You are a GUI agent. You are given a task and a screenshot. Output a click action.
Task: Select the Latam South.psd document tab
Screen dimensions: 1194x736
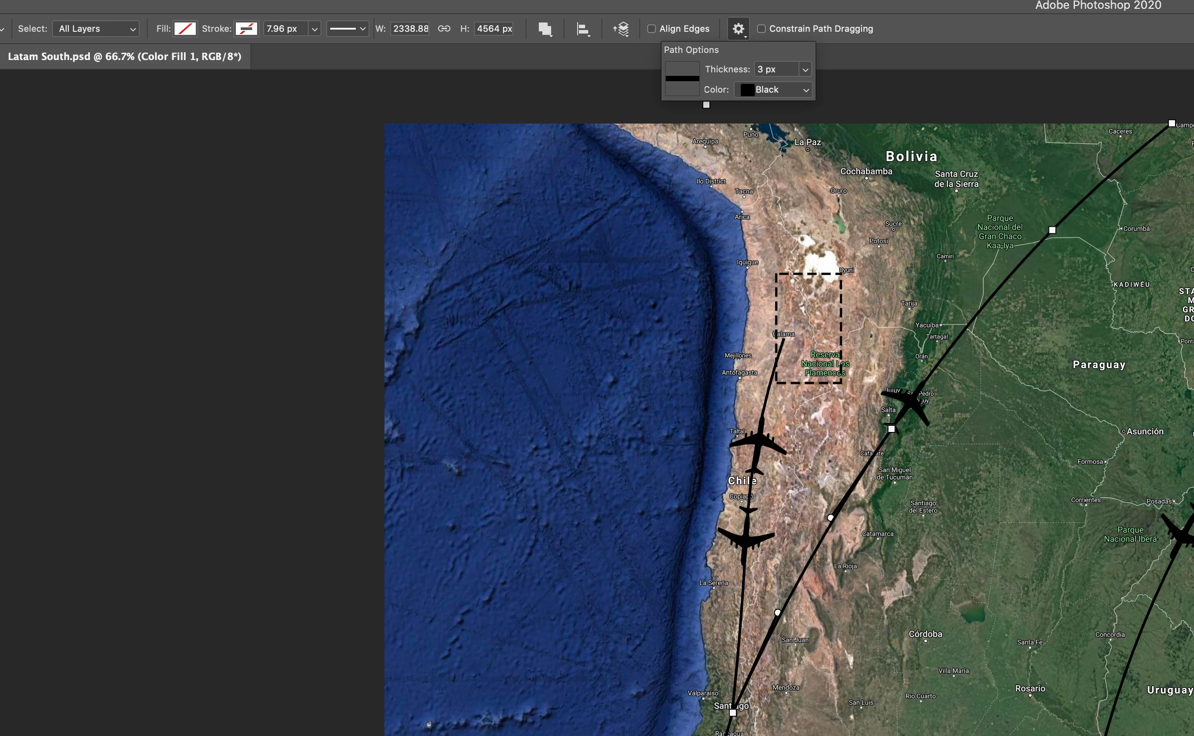click(x=124, y=56)
